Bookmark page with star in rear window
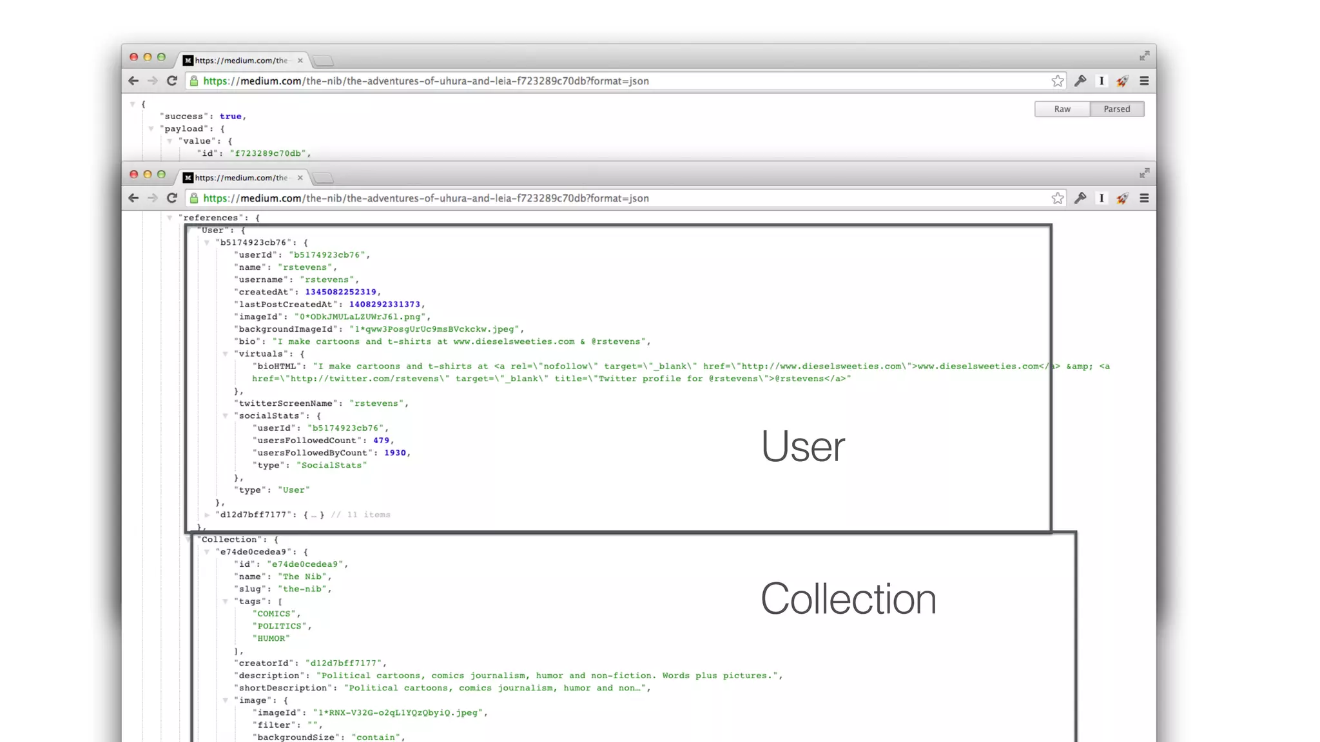 tap(1058, 81)
